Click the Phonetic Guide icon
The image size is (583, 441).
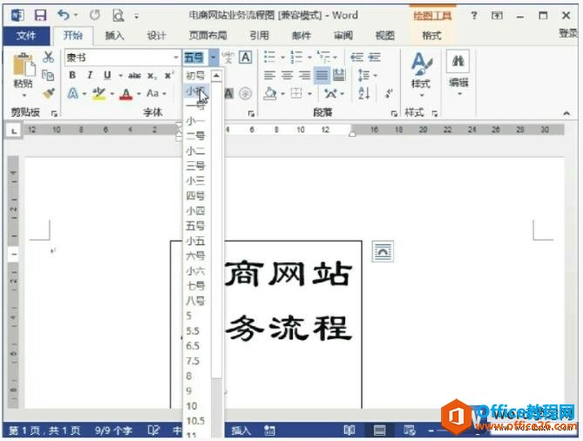click(227, 58)
